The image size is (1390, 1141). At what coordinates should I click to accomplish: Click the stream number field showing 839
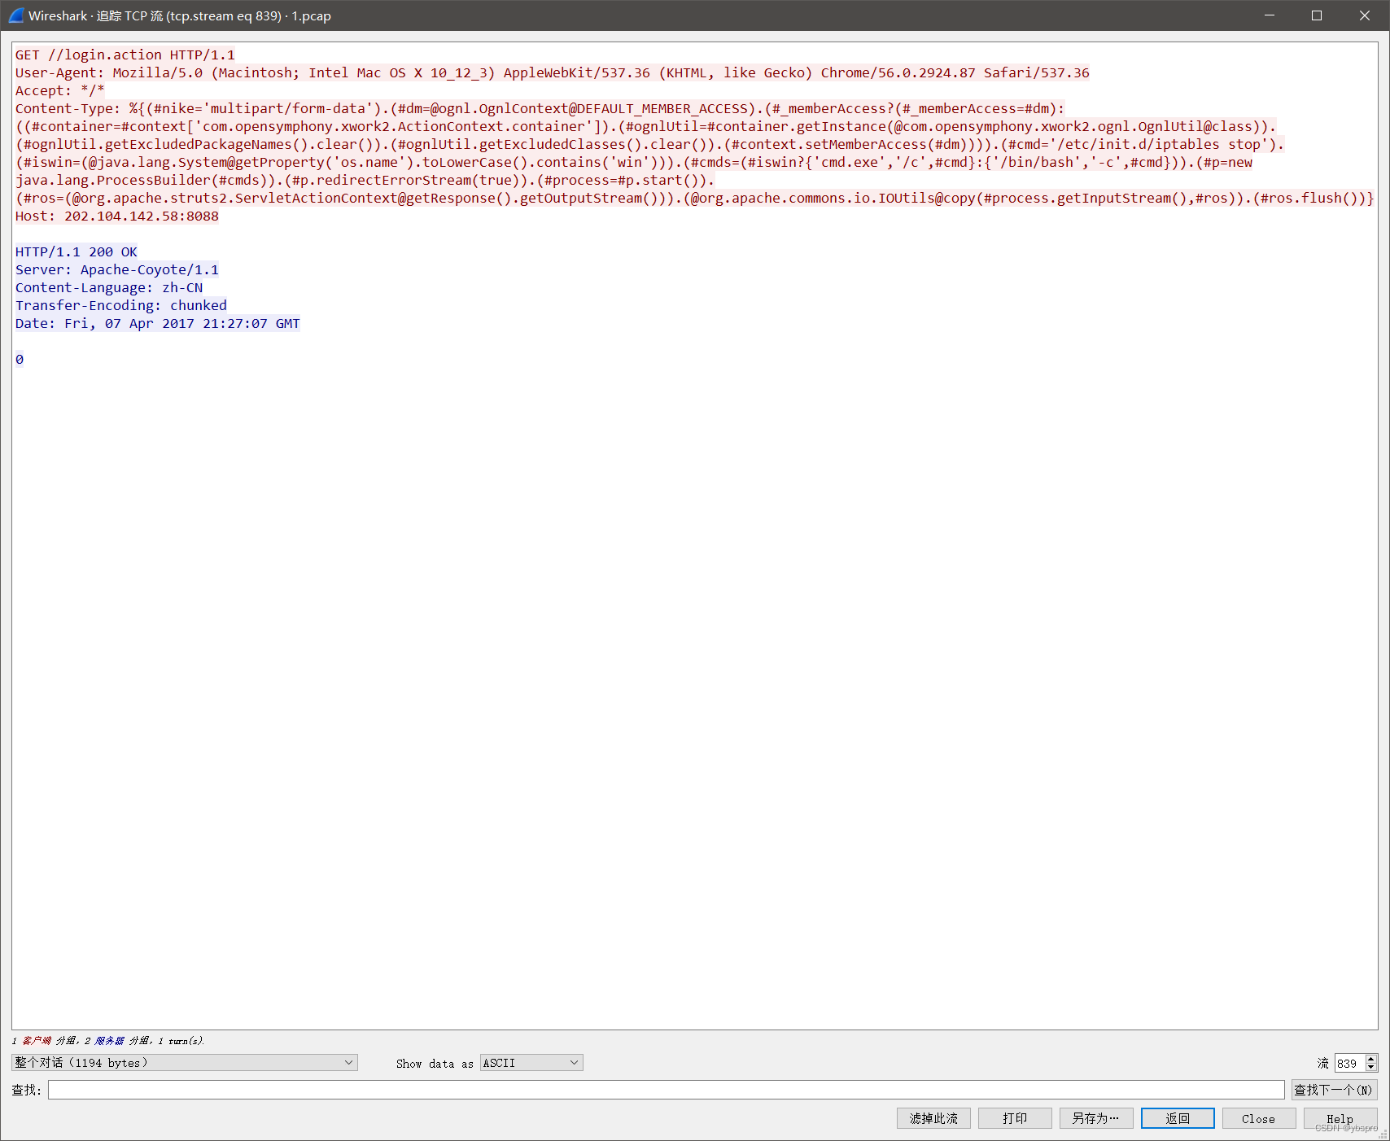(1350, 1063)
